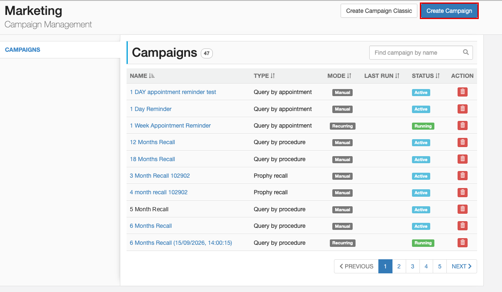Image resolution: width=502 pixels, height=292 pixels.
Task: Open 4 month recall 102902 campaign
Action: pyautogui.click(x=158, y=192)
